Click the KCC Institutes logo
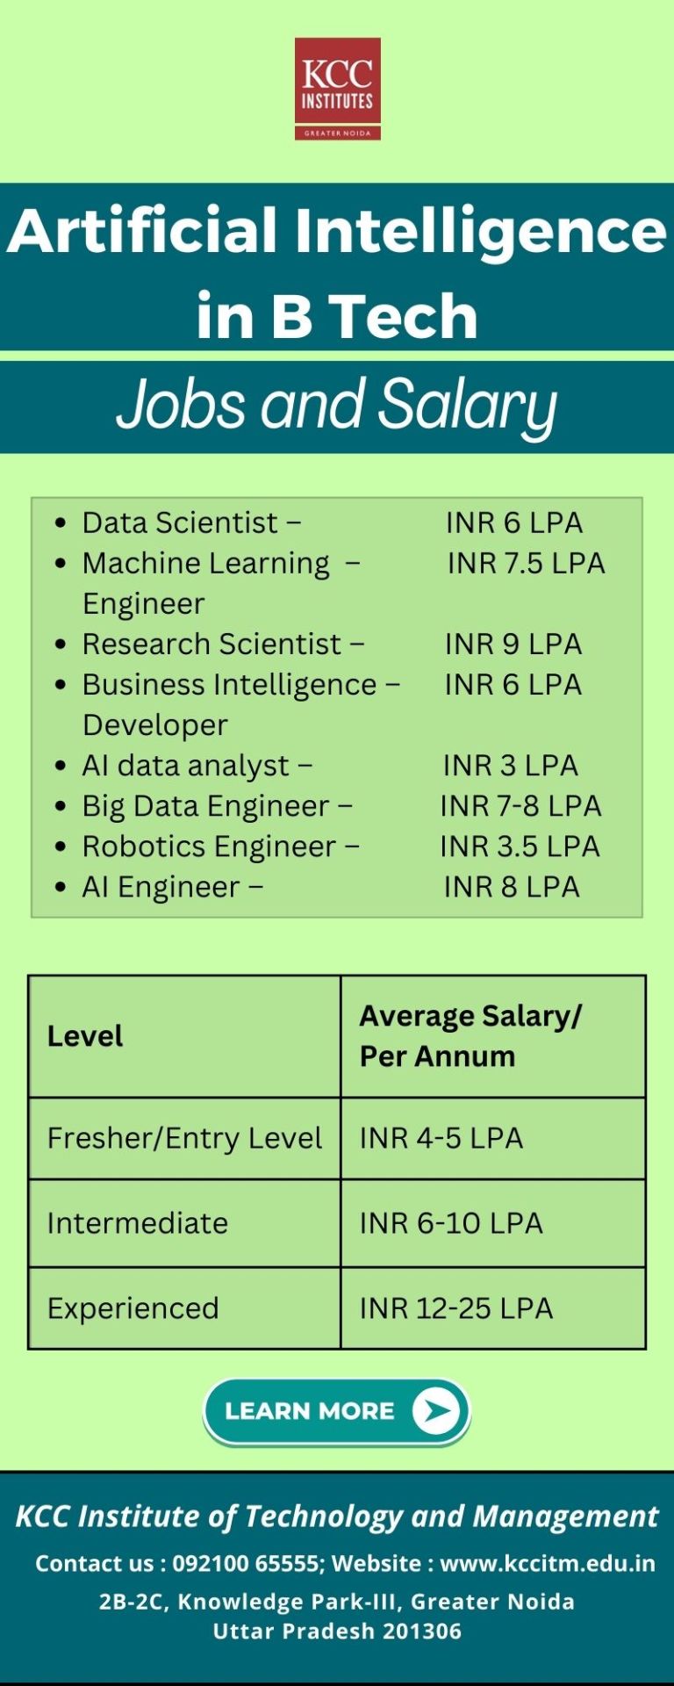Screen dimensions: 674x1686 click(x=337, y=89)
